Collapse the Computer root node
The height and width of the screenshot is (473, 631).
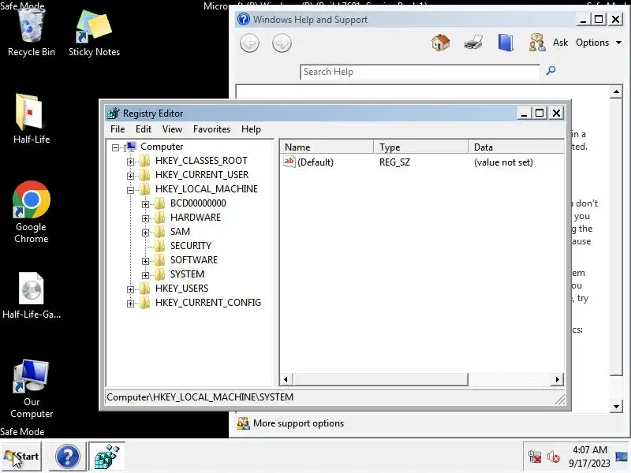click(x=115, y=147)
